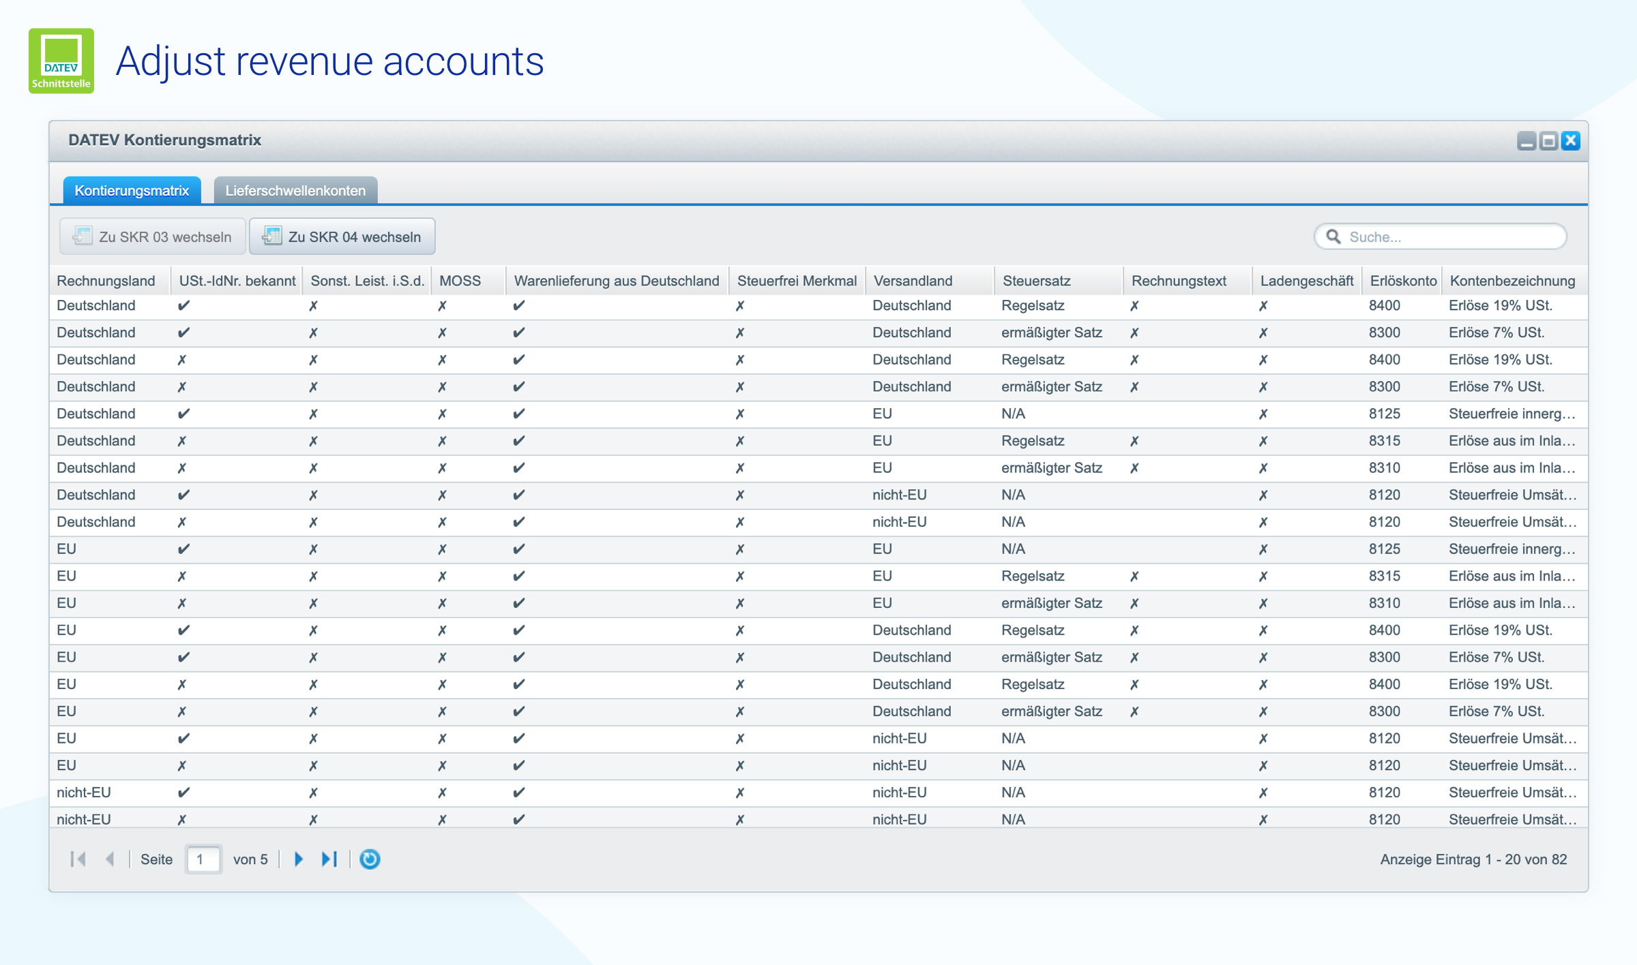Click the DATEV Schnittstelle logo icon
1637x965 pixels.
[61, 61]
